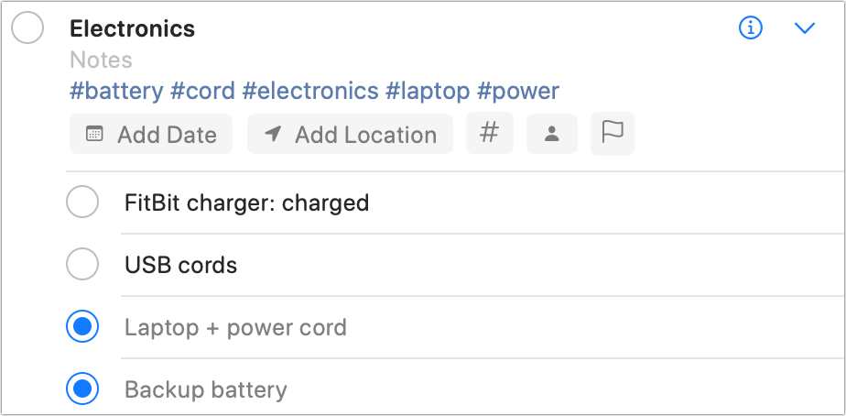Screen dimensions: 846x416
Task: Collapse the Electronics subtasks chevron
Action: 805,28
